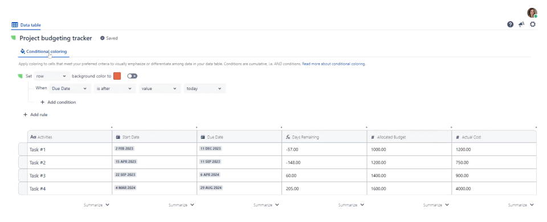The height and width of the screenshot is (222, 547).
Task: Open the Due Date column dropdown
Action: coord(70,89)
